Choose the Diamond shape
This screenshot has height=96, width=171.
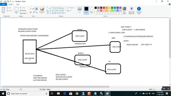click(50, 11)
